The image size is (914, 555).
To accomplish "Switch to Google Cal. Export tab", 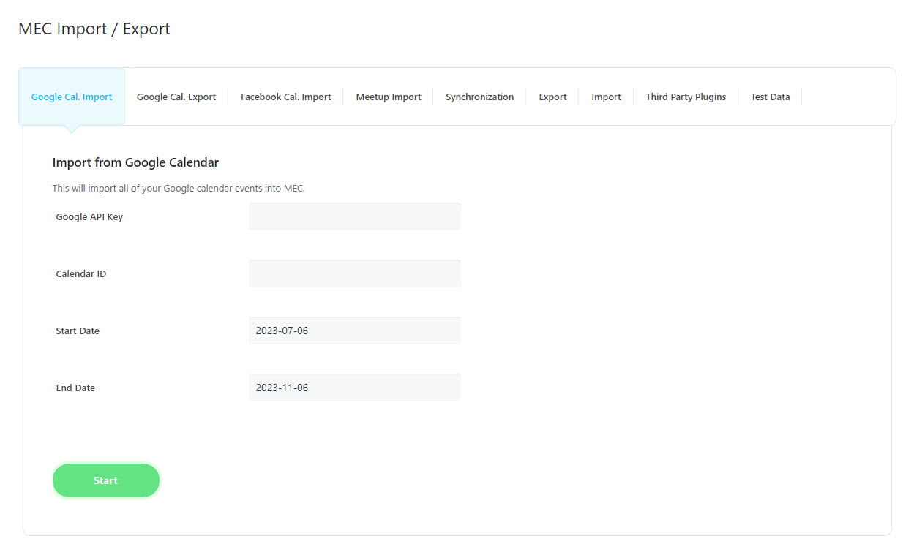I will tap(176, 97).
